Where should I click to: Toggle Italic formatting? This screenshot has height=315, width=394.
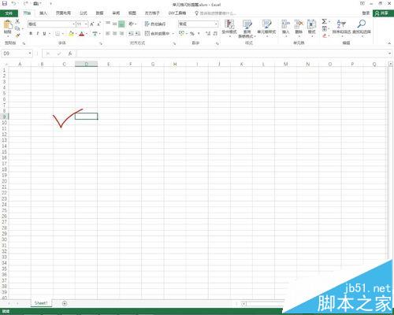click(x=38, y=34)
